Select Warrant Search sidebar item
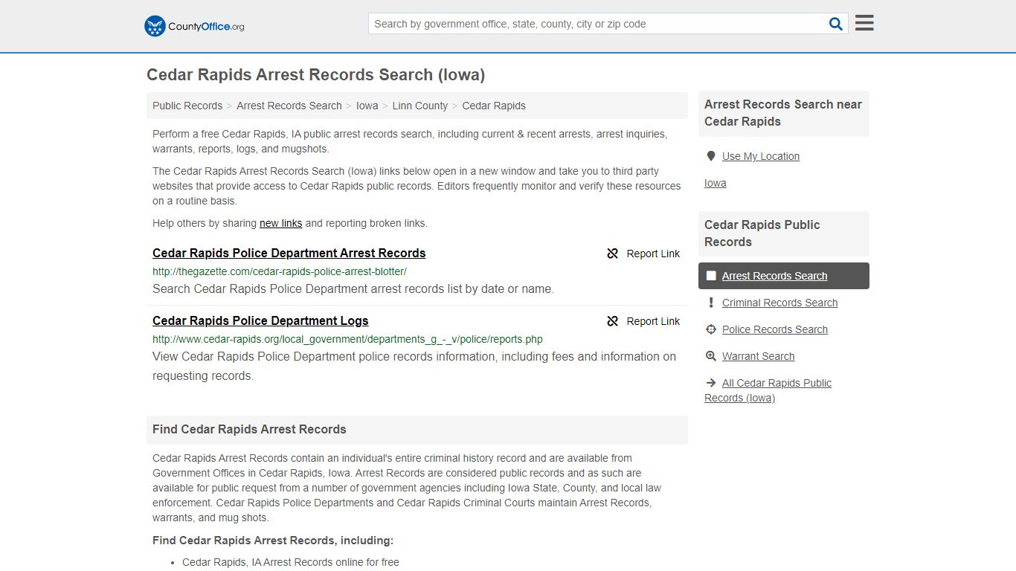The image size is (1016, 571). (759, 356)
